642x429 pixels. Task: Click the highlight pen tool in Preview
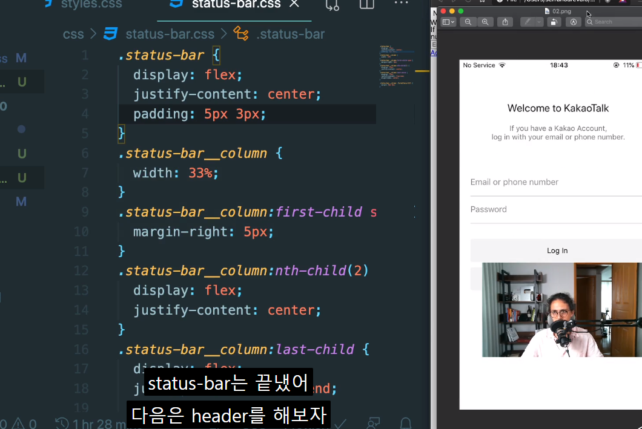point(528,22)
